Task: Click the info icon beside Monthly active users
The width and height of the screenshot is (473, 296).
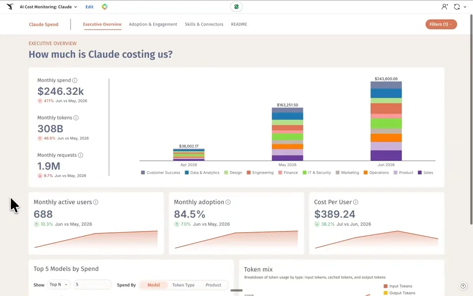Action: (96, 202)
